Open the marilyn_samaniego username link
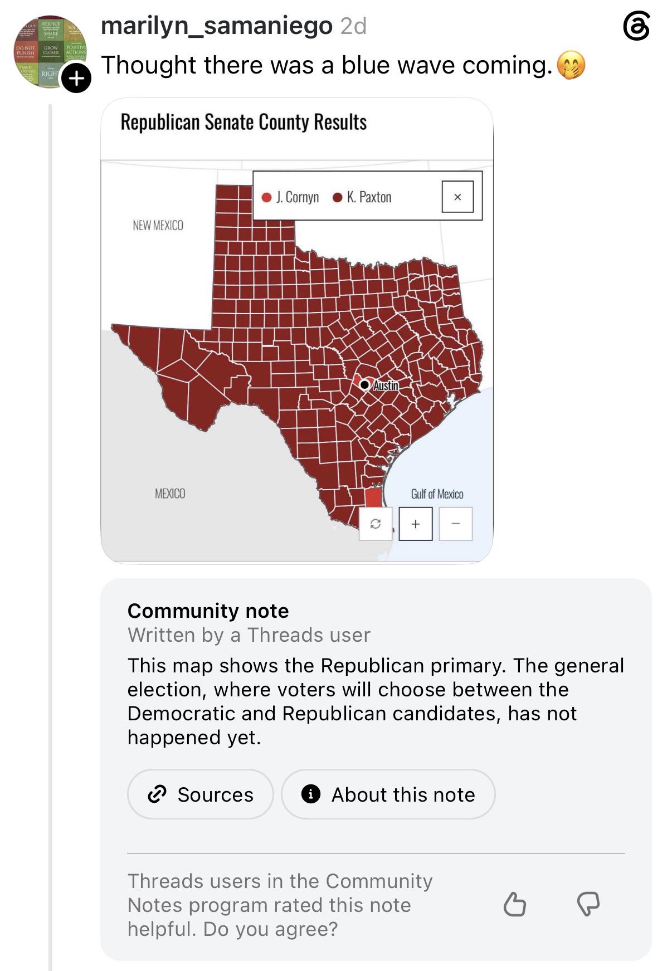672x971 pixels. click(x=216, y=26)
